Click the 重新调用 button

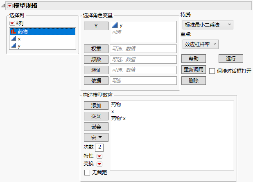194,70
